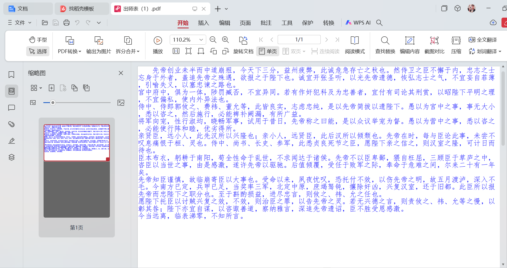The height and width of the screenshot is (268, 507).
Task: Open bookmark panel in sidebar
Action: (11, 75)
